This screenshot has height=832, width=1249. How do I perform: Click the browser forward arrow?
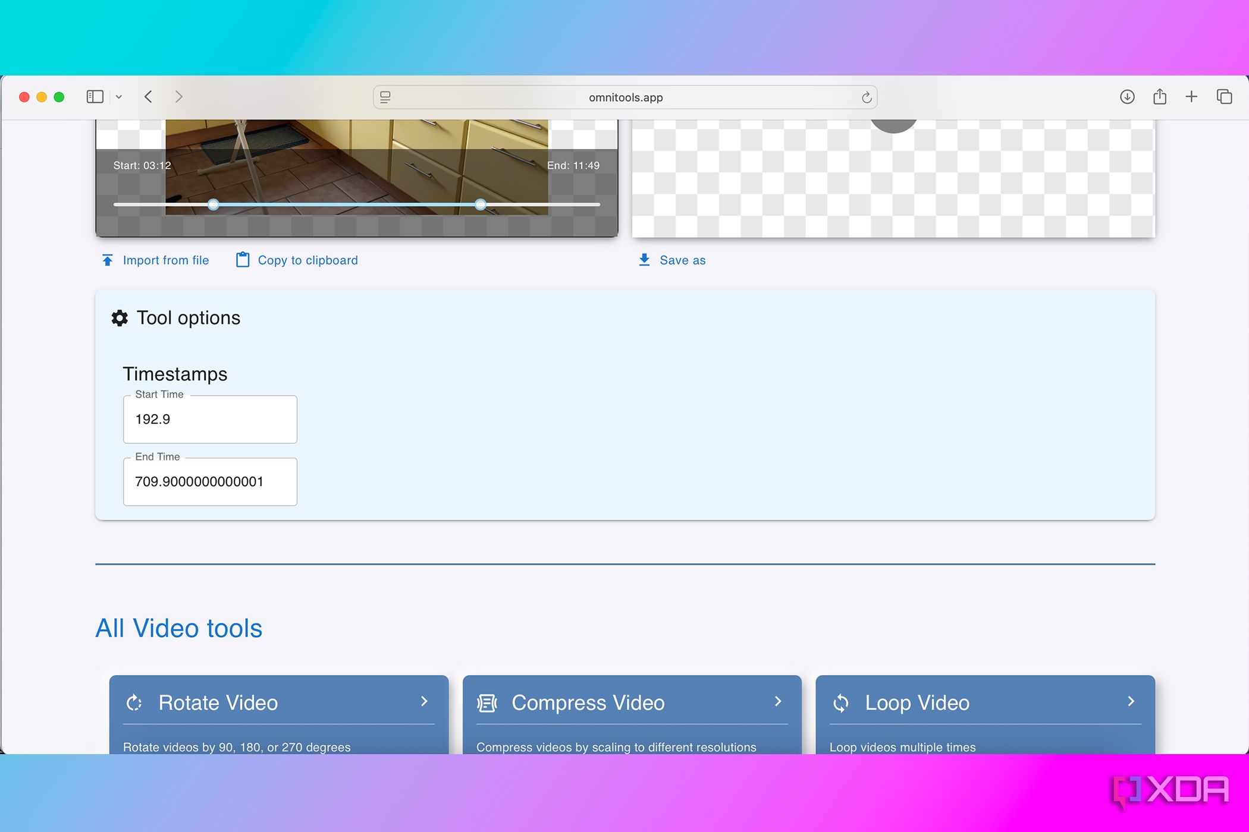(x=178, y=97)
